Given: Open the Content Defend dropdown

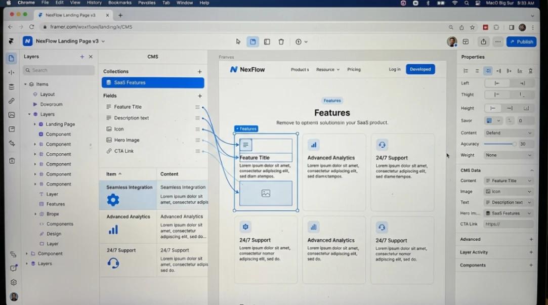Looking at the screenshot, I should [509, 133].
